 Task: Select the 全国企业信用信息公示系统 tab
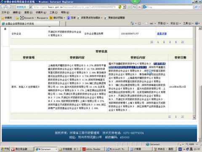tap(30, 24)
